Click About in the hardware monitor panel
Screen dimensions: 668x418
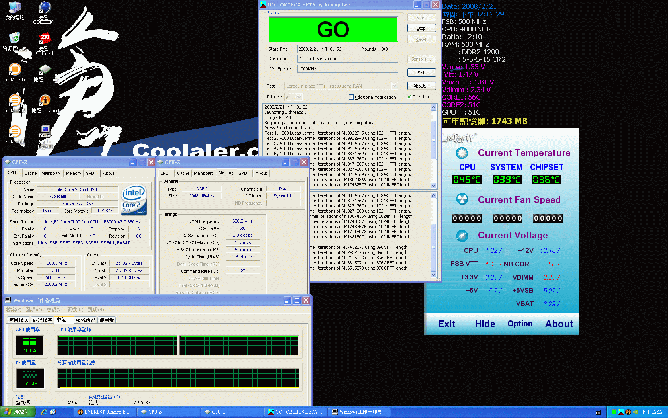click(x=559, y=324)
